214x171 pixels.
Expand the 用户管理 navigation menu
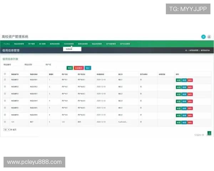[31, 44]
